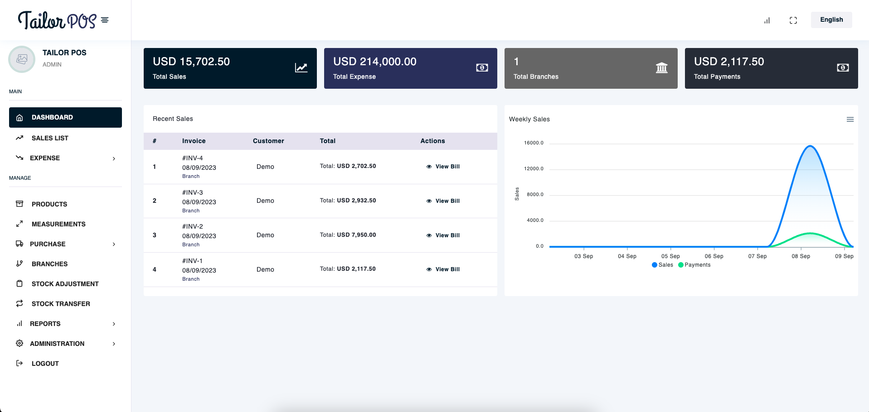869x412 pixels.
Task: Open the Sales List page
Action: click(x=50, y=138)
